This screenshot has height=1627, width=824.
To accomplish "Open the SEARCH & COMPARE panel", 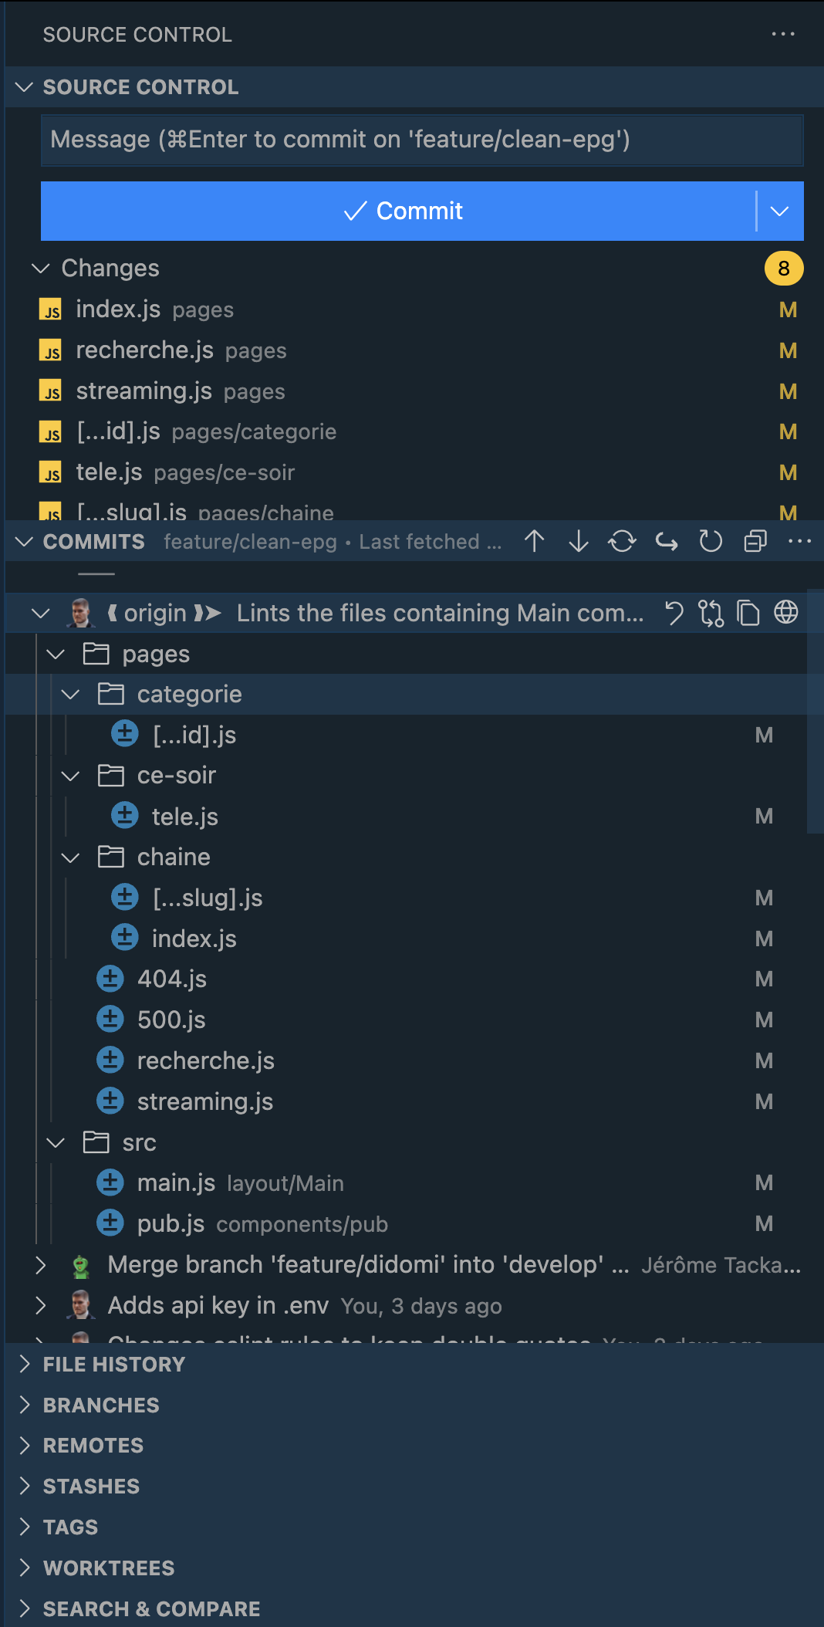I will coord(152,1608).
